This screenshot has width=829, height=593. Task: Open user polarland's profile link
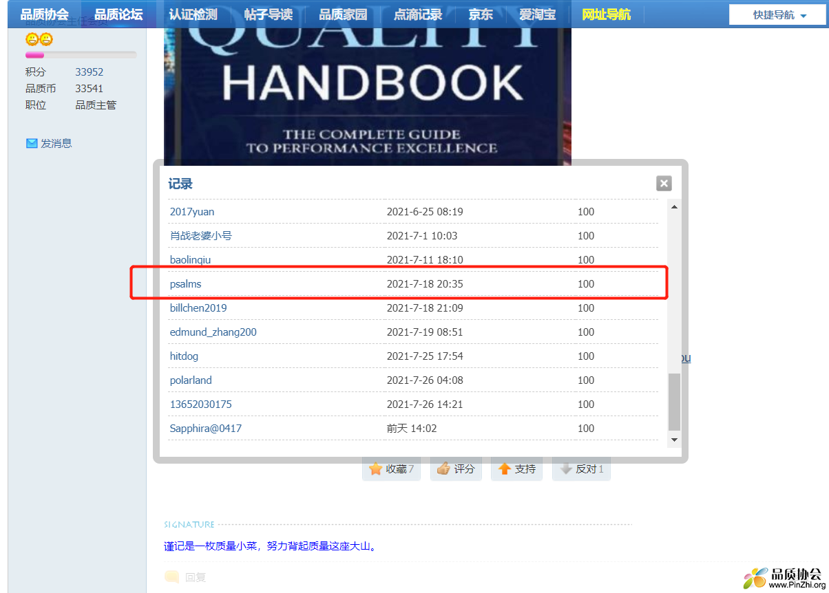[191, 380]
